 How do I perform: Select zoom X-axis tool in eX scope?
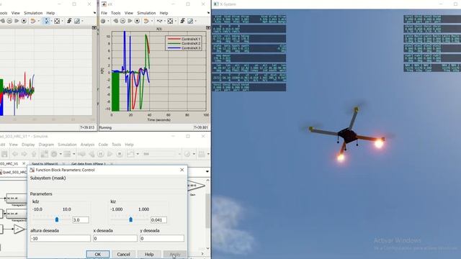click(159, 21)
